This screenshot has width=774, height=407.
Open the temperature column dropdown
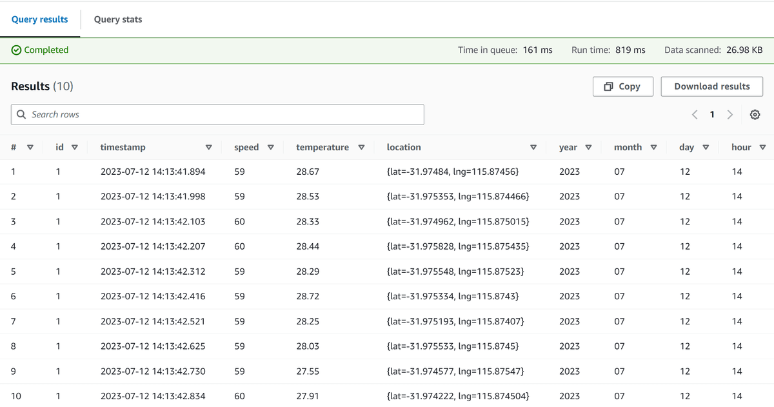tap(362, 147)
